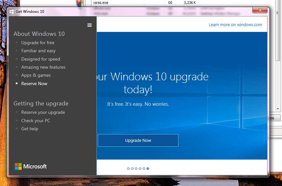
Task: Click 3,236 K memory value in Task Manager
Action: (190, 3)
